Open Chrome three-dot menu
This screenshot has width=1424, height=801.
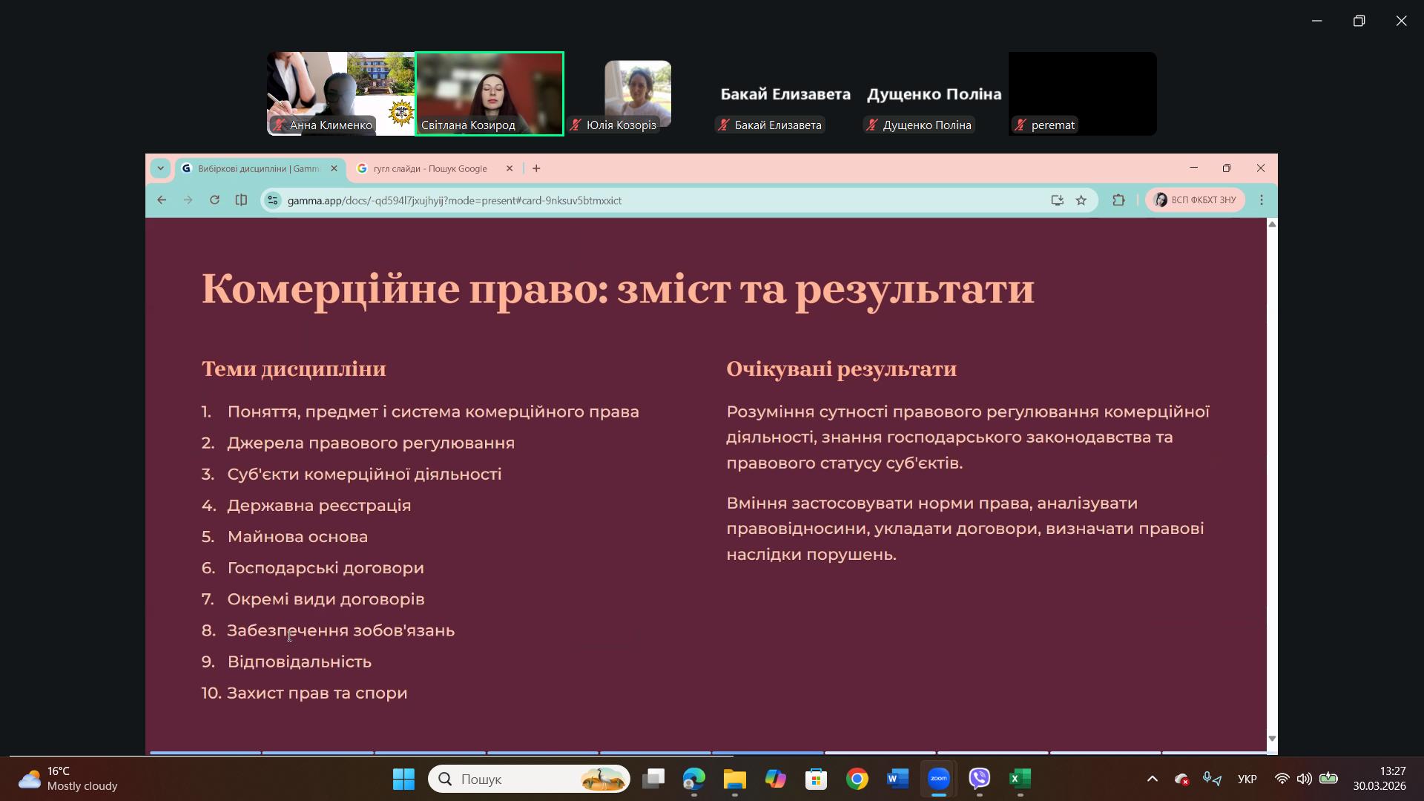click(x=1262, y=200)
